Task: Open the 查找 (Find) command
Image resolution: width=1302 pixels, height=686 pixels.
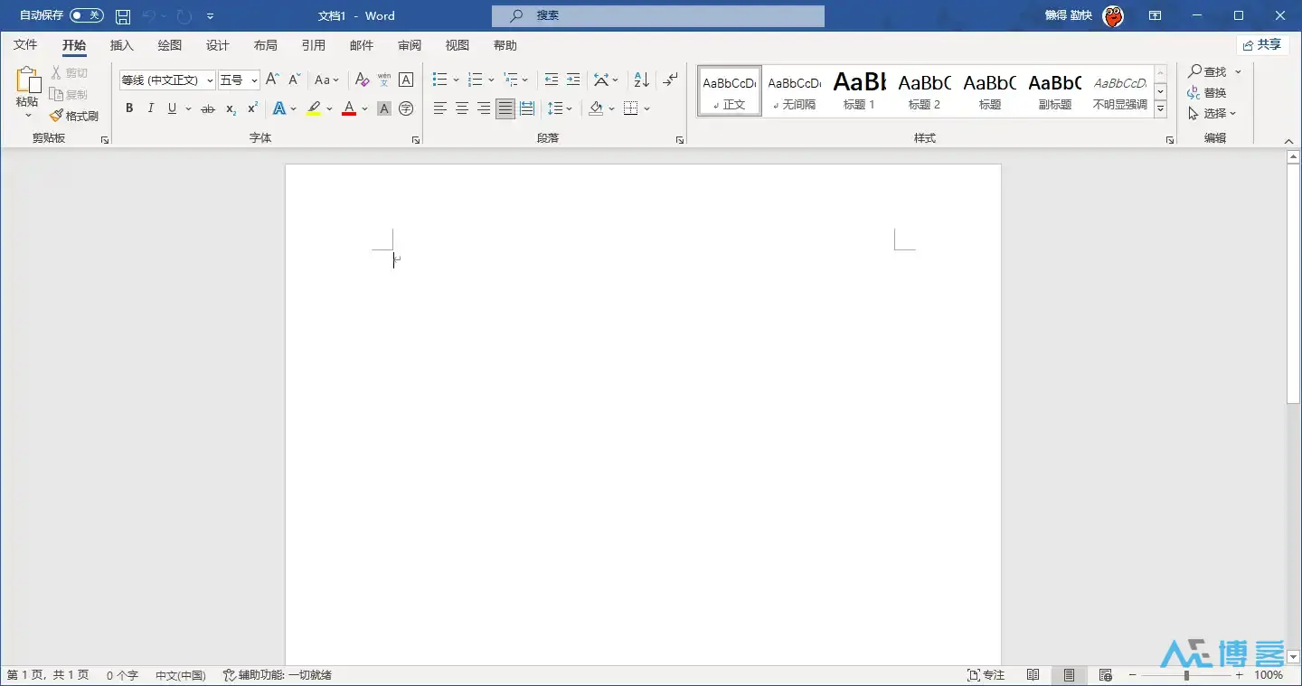Action: click(x=1212, y=70)
